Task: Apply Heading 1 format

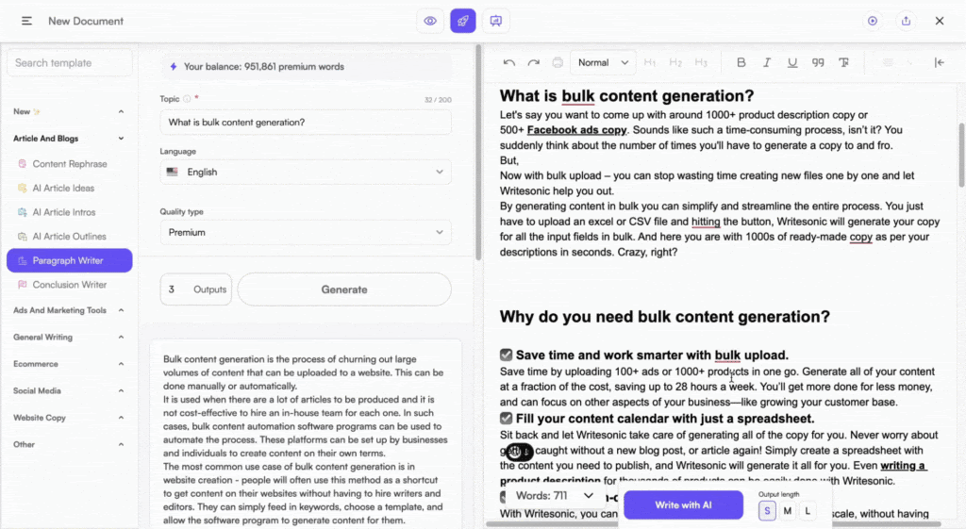Action: 649,63
